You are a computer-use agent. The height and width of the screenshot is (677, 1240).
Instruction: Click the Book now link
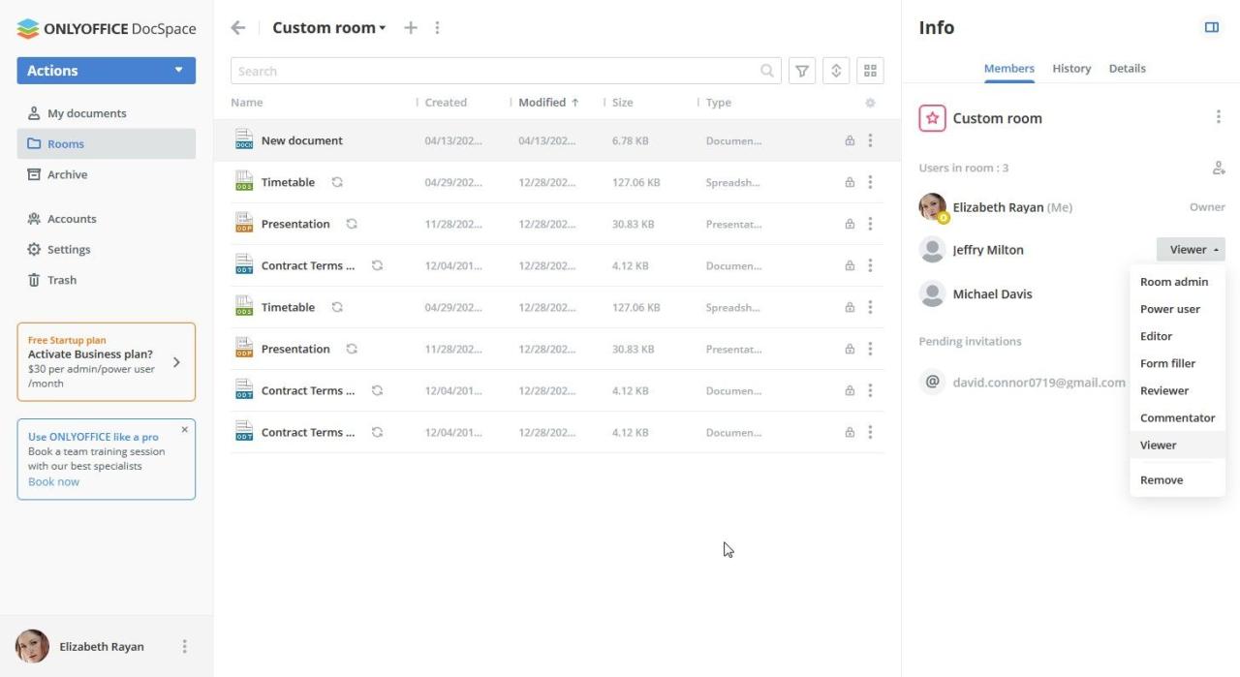tap(53, 481)
